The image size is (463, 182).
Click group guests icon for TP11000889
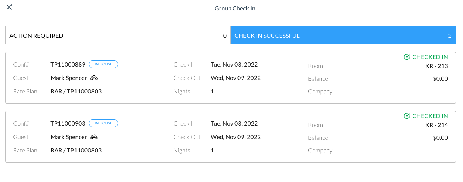(x=94, y=78)
